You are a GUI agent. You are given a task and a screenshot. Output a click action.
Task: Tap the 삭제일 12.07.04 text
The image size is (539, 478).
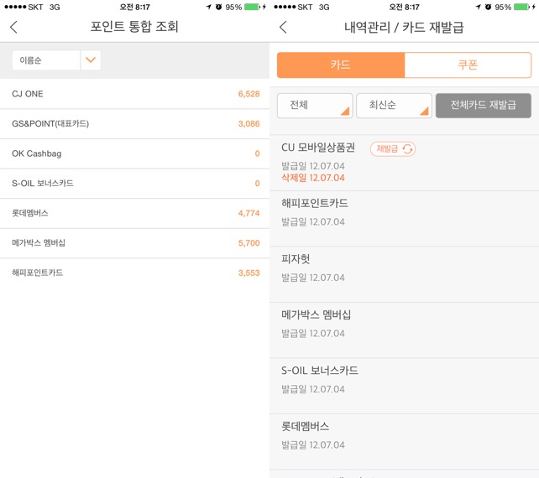[313, 178]
